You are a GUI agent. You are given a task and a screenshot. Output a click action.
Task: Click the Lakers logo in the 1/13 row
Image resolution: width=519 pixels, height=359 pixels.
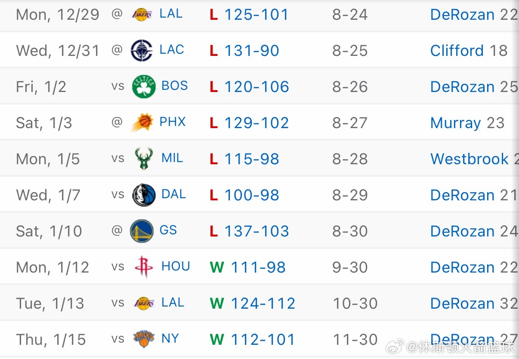pyautogui.click(x=143, y=303)
